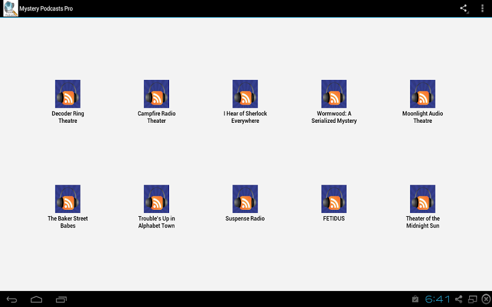Image resolution: width=492 pixels, height=307 pixels.
Task: Tap the Mystery Podcasts Pro app logo
Action: point(10,9)
